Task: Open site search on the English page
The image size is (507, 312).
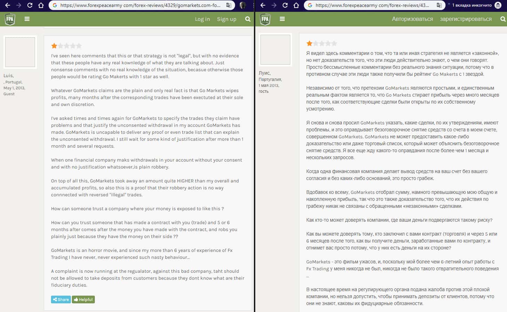Action: coord(248,19)
